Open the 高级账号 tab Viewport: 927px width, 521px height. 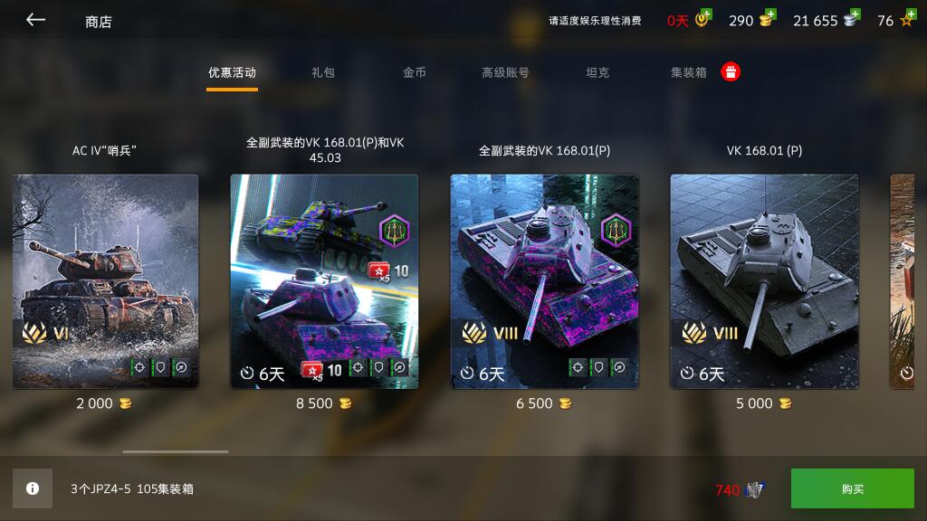click(505, 72)
